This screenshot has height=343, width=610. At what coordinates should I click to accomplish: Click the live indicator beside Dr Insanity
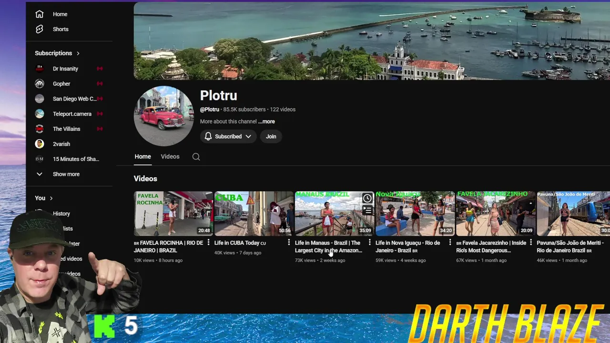pyautogui.click(x=100, y=69)
